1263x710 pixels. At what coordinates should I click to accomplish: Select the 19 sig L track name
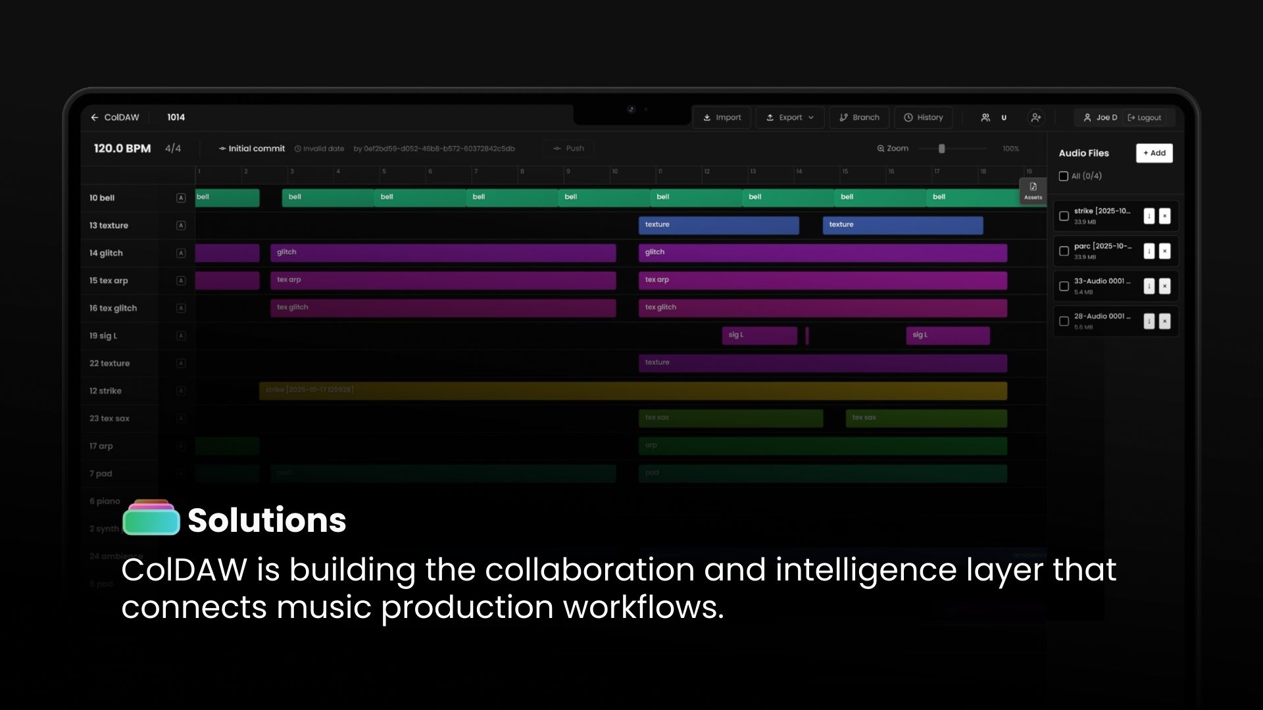[x=103, y=336]
